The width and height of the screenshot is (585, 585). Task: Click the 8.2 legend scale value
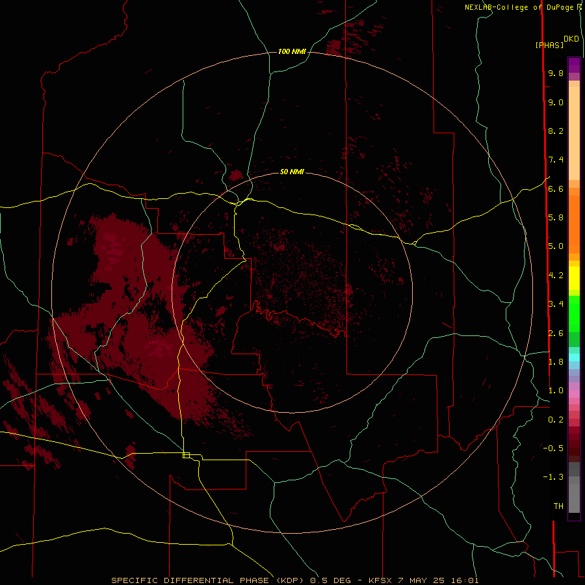556,131
